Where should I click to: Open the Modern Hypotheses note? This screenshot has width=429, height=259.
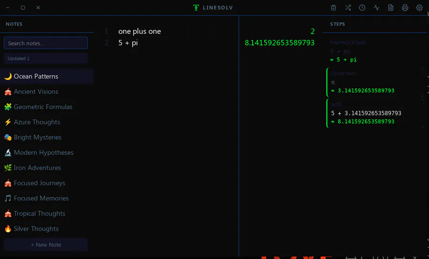point(47,152)
